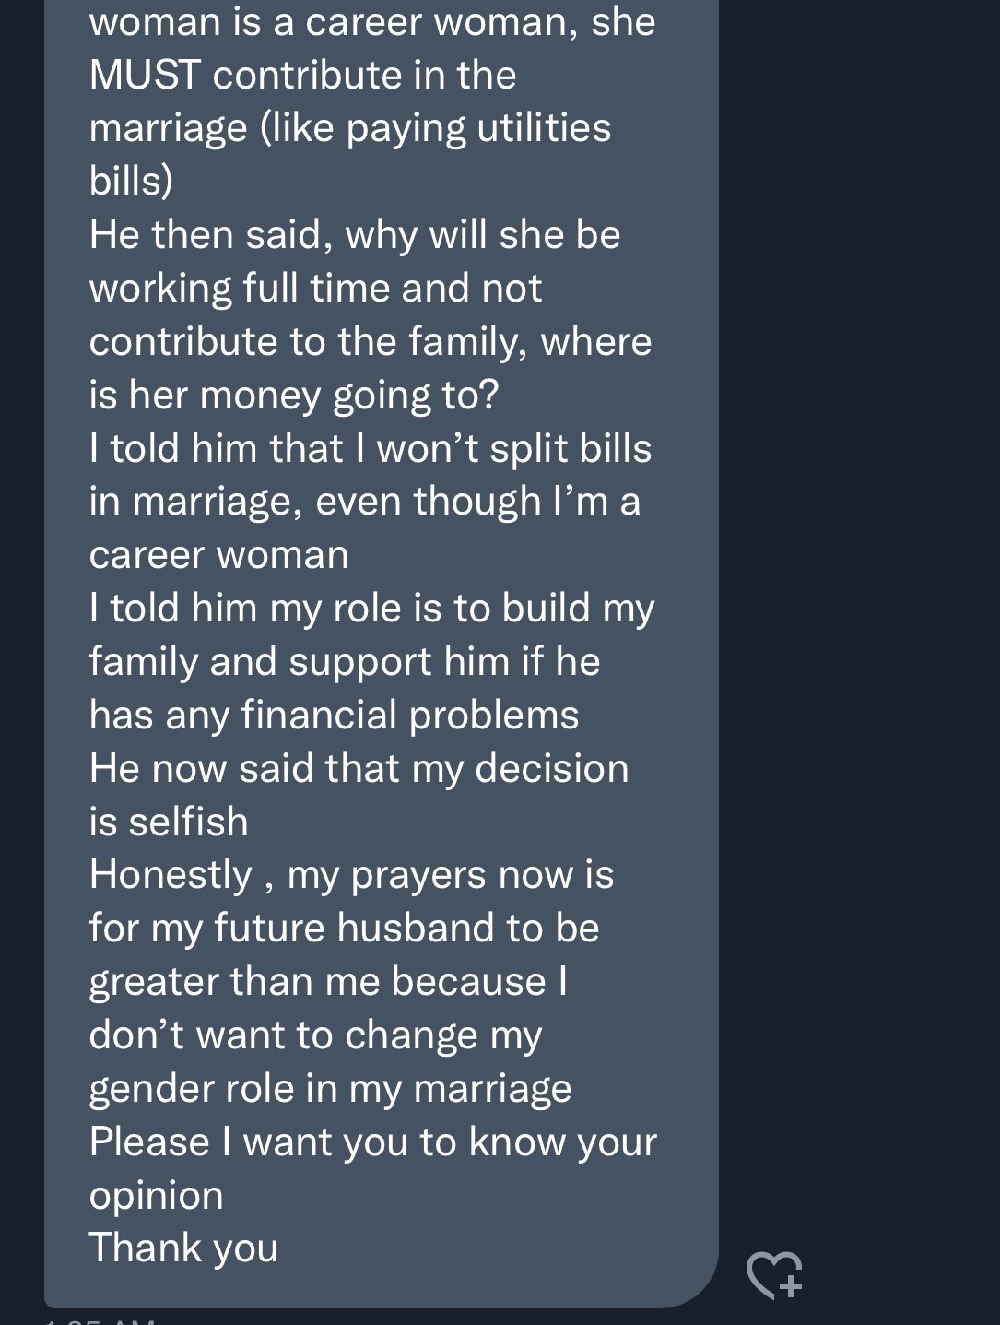Image resolution: width=1000 pixels, height=1325 pixels.
Task: Tap the line starting with "Honestly ,"
Action: 352,876
